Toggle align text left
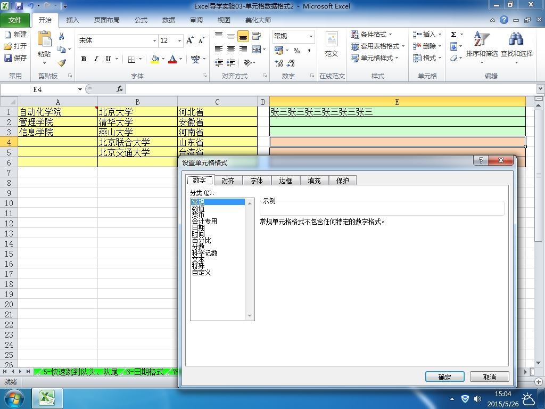The height and width of the screenshot is (409, 545). (219, 50)
